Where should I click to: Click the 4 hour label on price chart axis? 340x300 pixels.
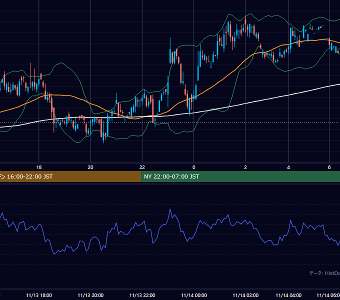(x=288, y=167)
